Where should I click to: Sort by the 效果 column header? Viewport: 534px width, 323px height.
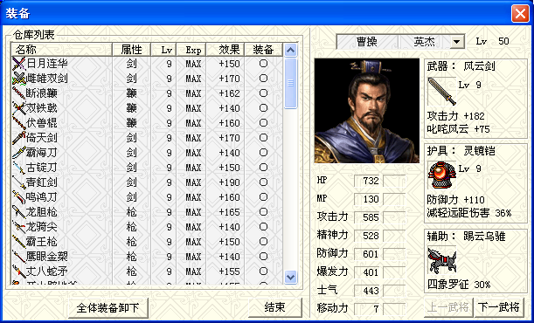point(225,50)
